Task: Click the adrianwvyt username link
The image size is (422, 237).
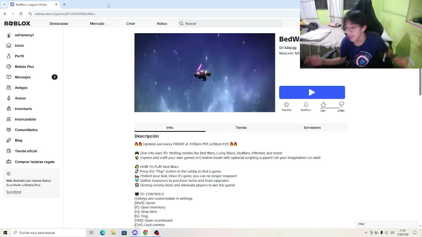Action: coord(24,35)
